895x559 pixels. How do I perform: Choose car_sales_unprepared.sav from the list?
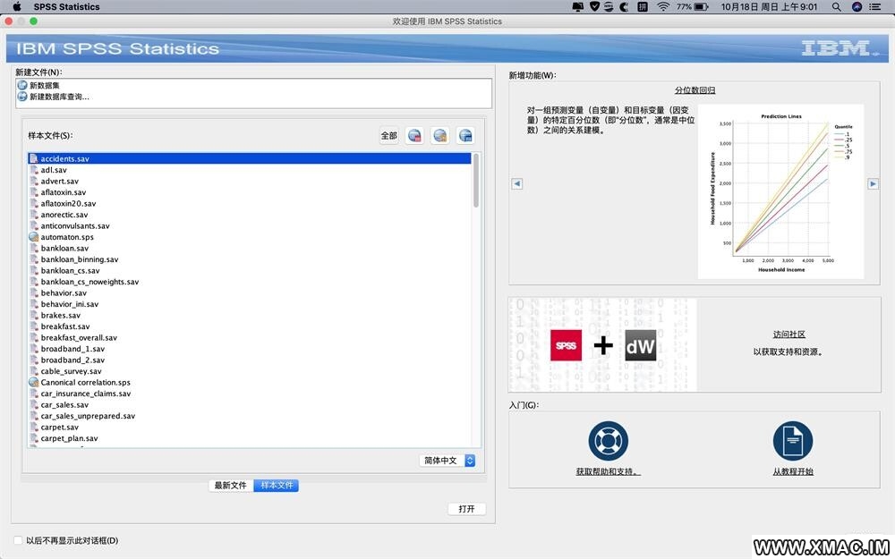coord(250,416)
